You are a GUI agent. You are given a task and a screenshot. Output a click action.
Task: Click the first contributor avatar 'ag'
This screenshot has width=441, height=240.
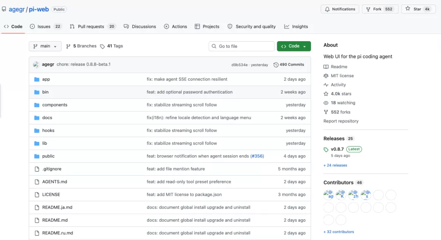tap(328, 194)
